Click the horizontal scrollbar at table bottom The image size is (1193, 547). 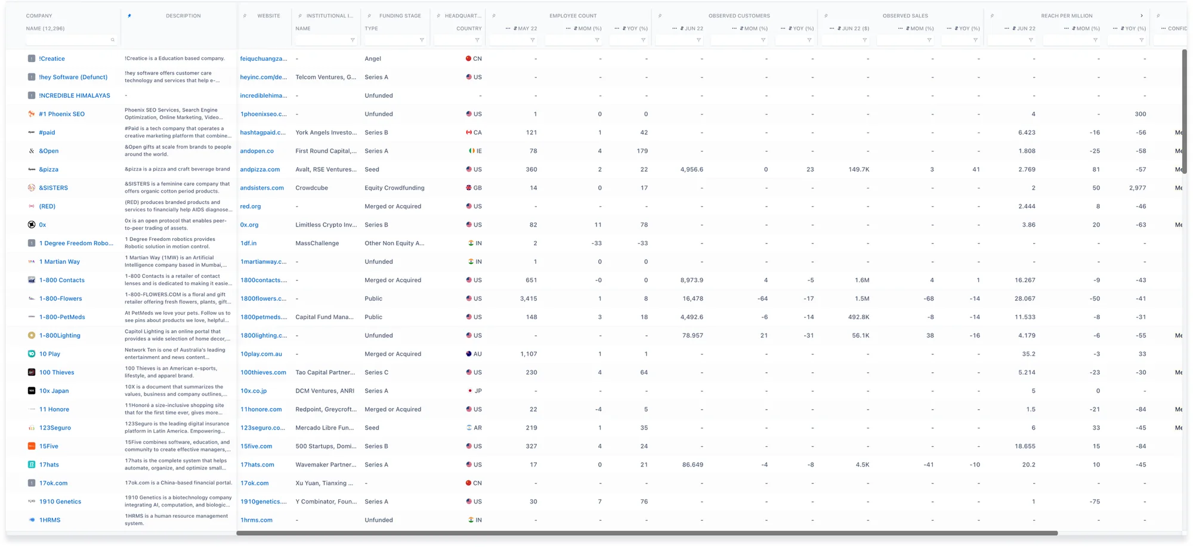coord(647,533)
